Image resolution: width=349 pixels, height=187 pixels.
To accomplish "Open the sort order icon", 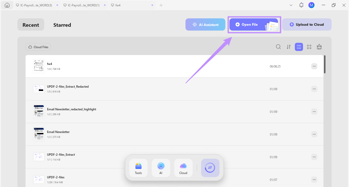I will [x=289, y=47].
